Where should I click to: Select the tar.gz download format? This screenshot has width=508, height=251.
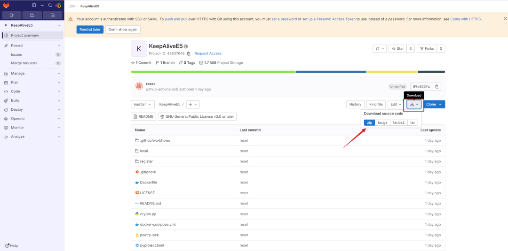pyautogui.click(x=382, y=122)
